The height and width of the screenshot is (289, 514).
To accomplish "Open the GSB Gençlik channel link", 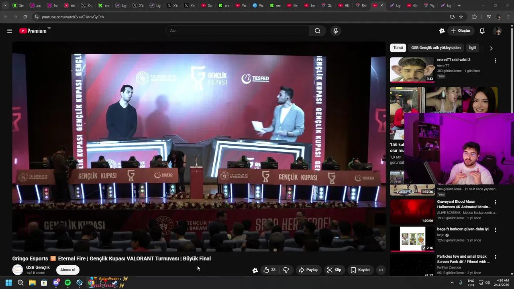I will click(x=38, y=267).
